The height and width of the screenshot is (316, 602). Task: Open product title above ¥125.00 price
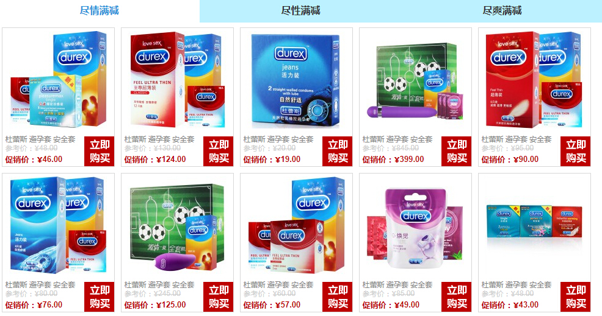pos(159,285)
